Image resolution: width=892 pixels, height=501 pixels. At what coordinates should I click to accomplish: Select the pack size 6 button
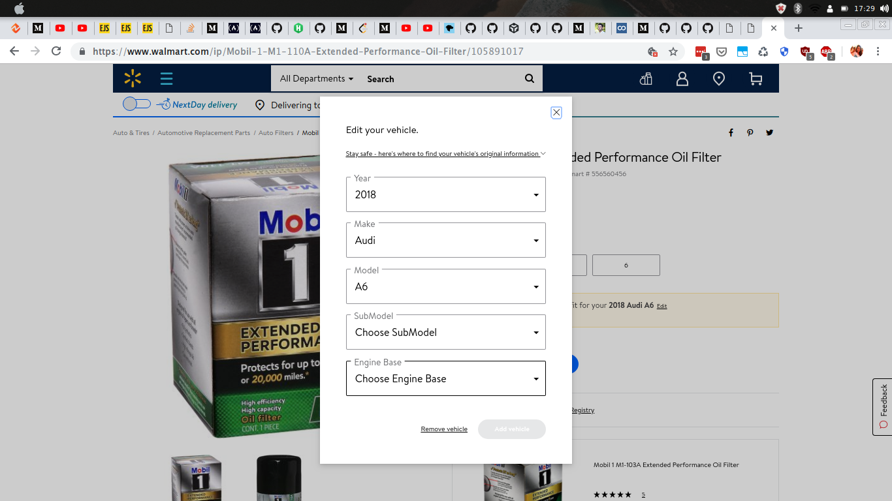(626, 266)
